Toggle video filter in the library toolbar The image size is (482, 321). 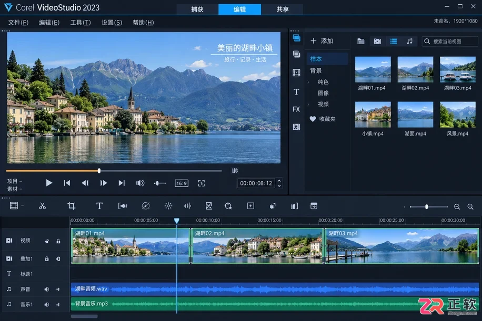[x=377, y=41]
